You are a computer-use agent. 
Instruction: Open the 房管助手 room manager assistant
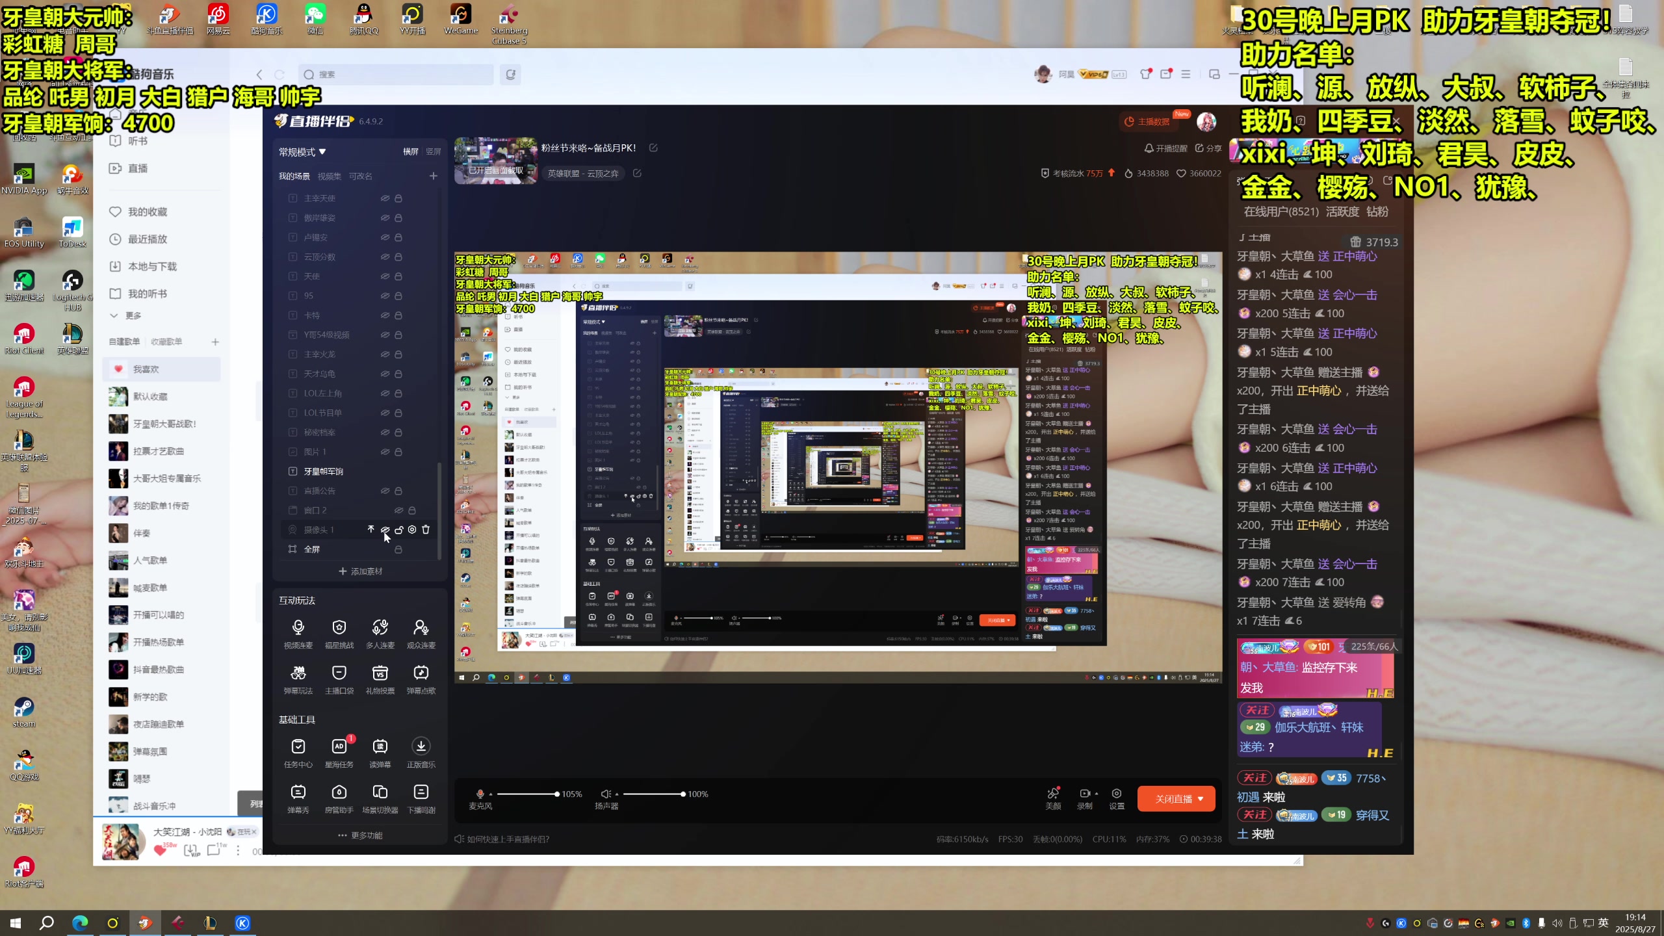click(339, 798)
